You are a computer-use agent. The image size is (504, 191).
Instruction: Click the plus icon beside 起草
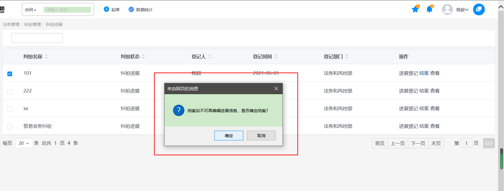click(106, 9)
